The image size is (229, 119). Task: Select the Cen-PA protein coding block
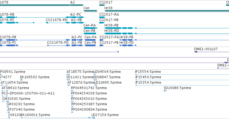(x=90, y=40)
